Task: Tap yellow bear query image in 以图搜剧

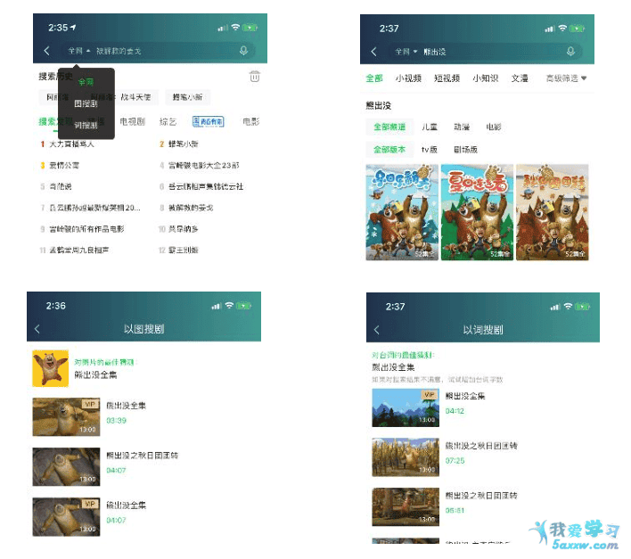Action: pyautogui.click(x=50, y=368)
